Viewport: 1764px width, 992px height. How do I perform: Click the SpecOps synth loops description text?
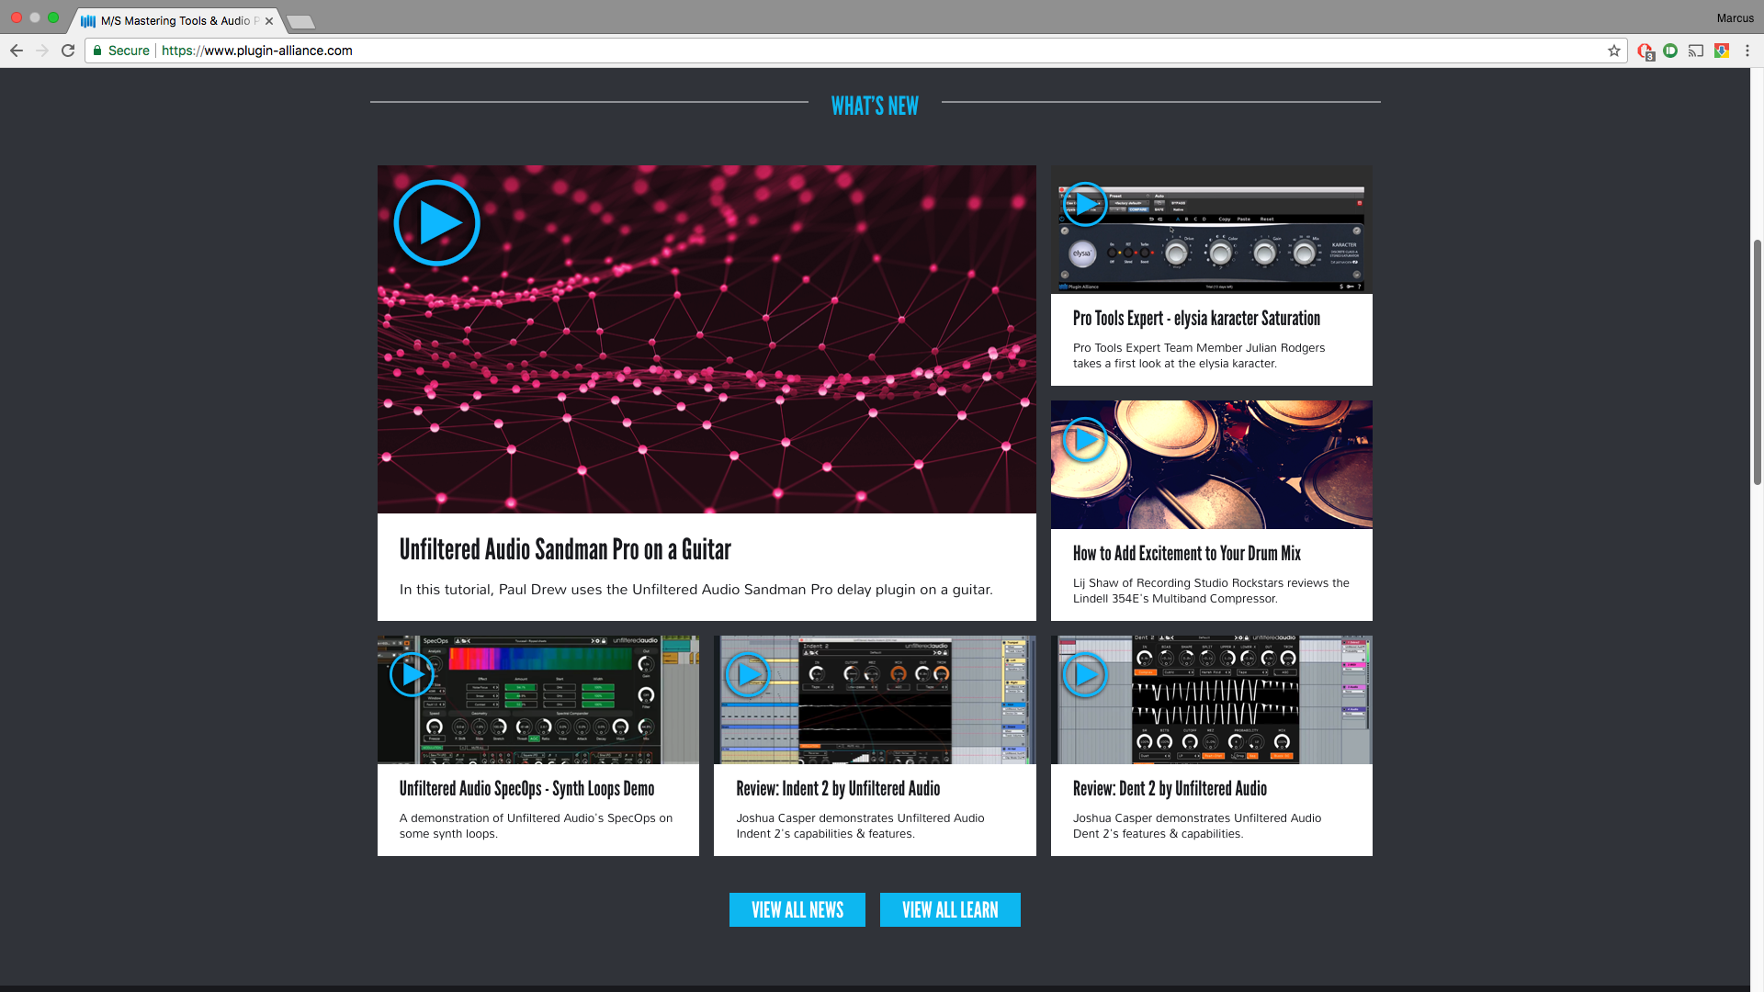tap(536, 826)
